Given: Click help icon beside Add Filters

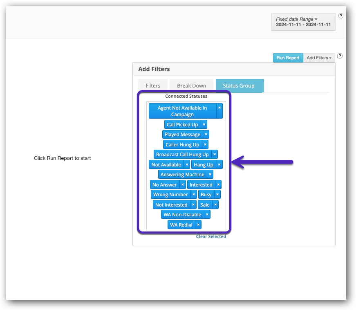Looking at the screenshot, I should (340, 56).
